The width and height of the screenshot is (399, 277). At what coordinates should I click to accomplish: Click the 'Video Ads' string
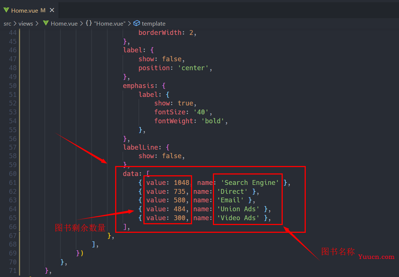click(x=238, y=218)
